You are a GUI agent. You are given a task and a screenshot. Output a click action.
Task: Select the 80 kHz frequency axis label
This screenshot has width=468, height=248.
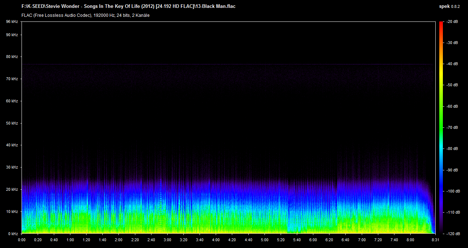point(12,57)
